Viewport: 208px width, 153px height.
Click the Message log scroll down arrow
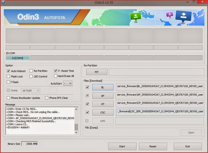76,132
